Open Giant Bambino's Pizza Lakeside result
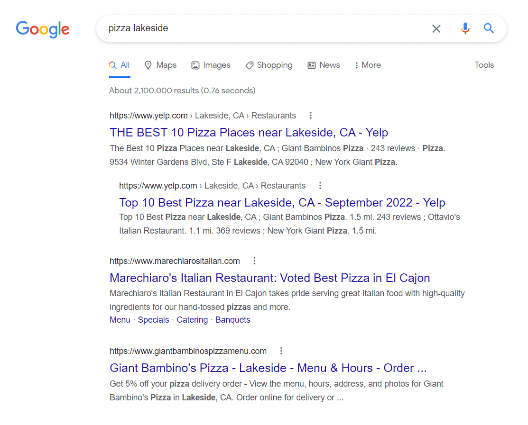The height and width of the screenshot is (425, 528). point(268,368)
